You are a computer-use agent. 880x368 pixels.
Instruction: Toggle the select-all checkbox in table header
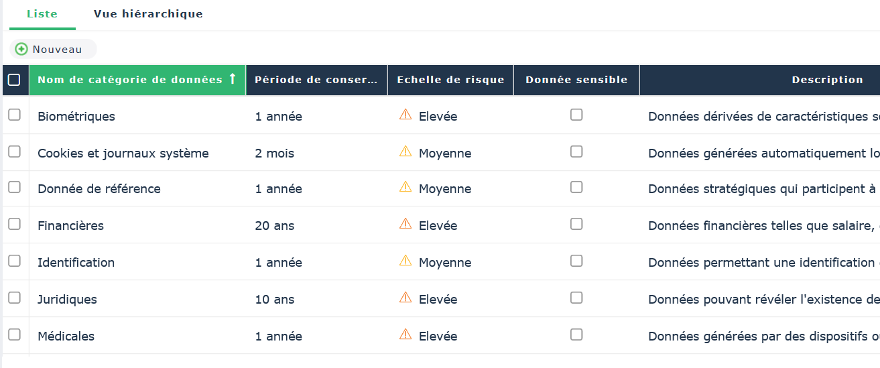click(14, 80)
